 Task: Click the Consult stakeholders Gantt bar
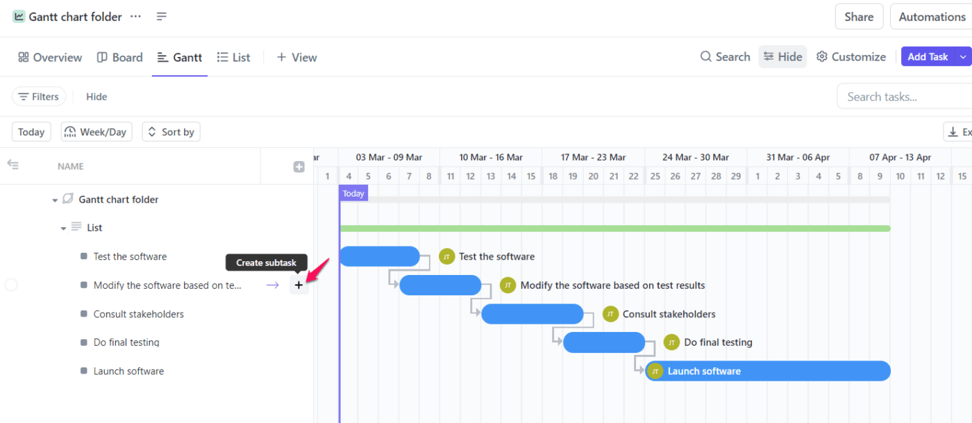click(533, 314)
